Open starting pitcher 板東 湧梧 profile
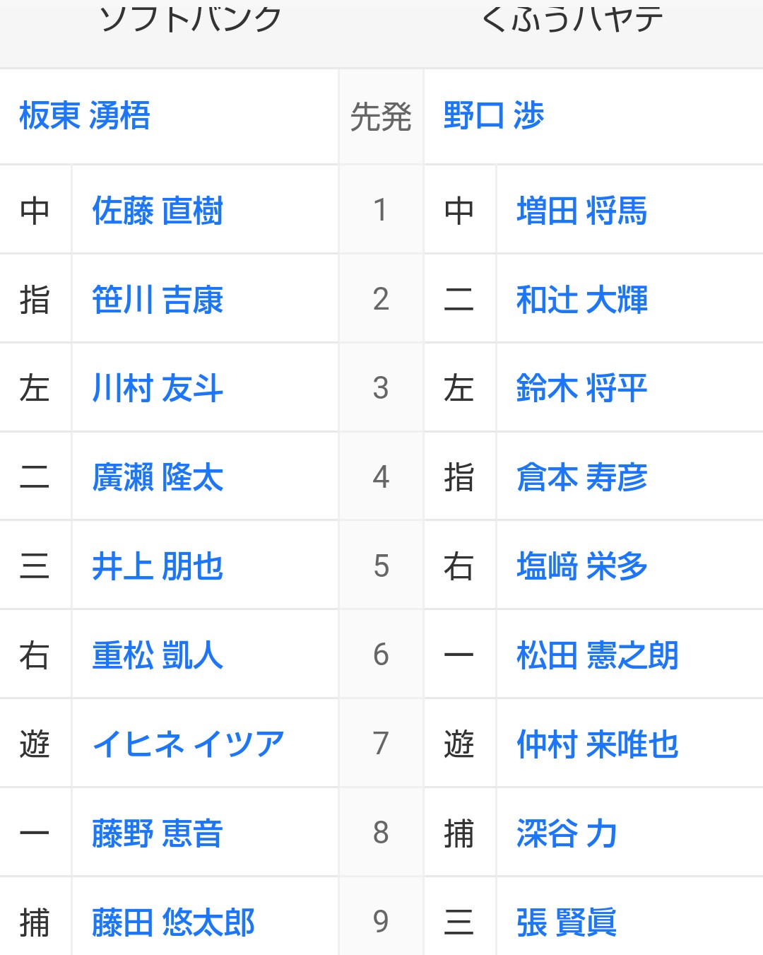763x955 pixels. click(85, 116)
